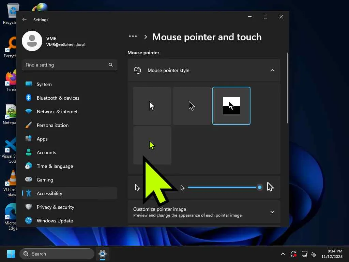Select the white mouse pointer style
This screenshot has width=349, height=262.
point(152,106)
